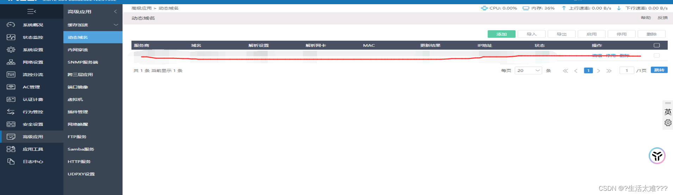Viewport: 673px width, 195px height.
Task: Click the 应用工具 apps grid icon
Action: point(11,149)
